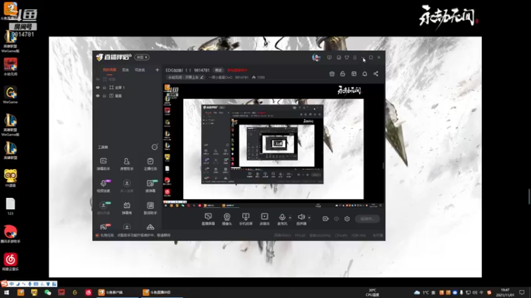
Task: Expand the speaker options arrow
Action: pyautogui.click(x=309, y=218)
